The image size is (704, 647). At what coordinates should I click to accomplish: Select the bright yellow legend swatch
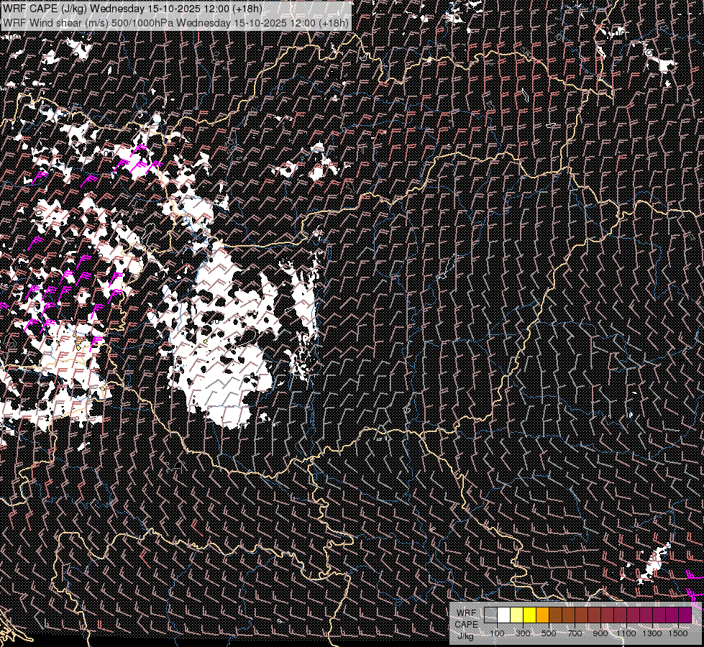coord(530,615)
